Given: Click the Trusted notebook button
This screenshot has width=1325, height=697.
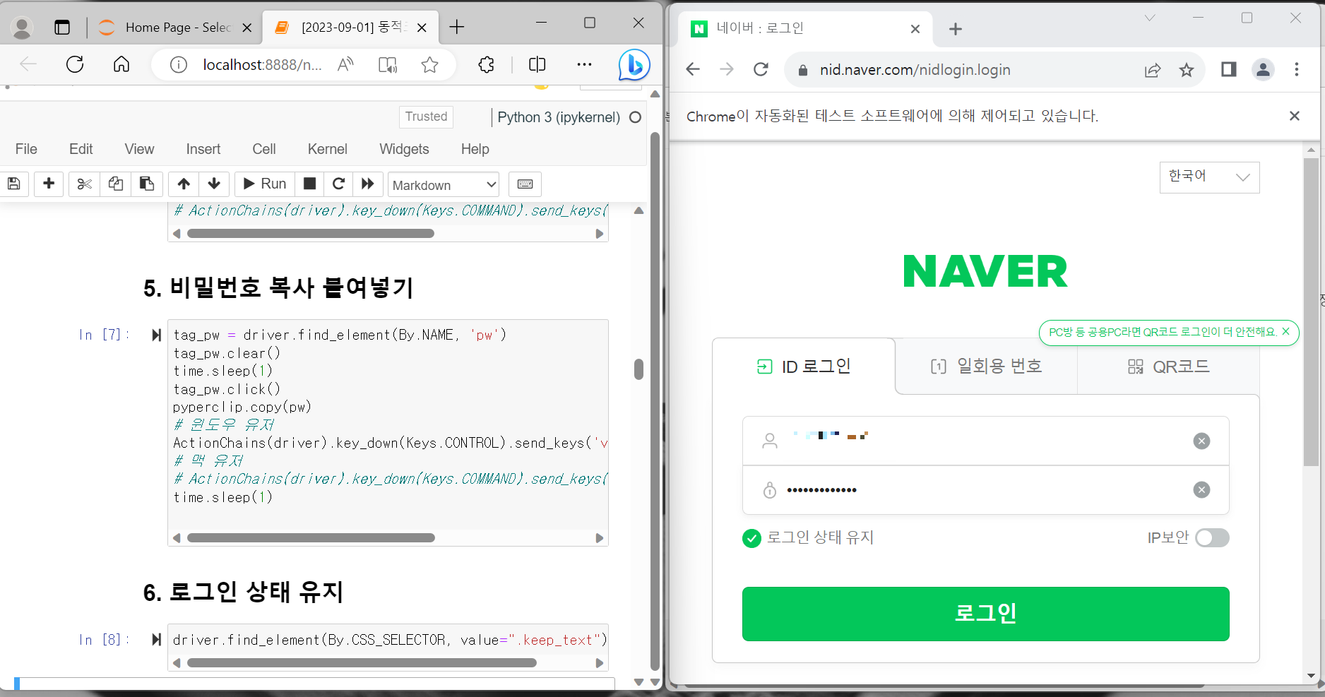Looking at the screenshot, I should tap(426, 117).
